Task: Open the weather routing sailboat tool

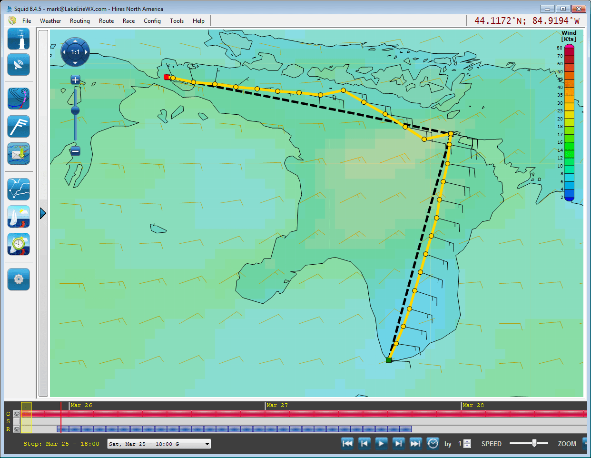Action: pos(18,217)
